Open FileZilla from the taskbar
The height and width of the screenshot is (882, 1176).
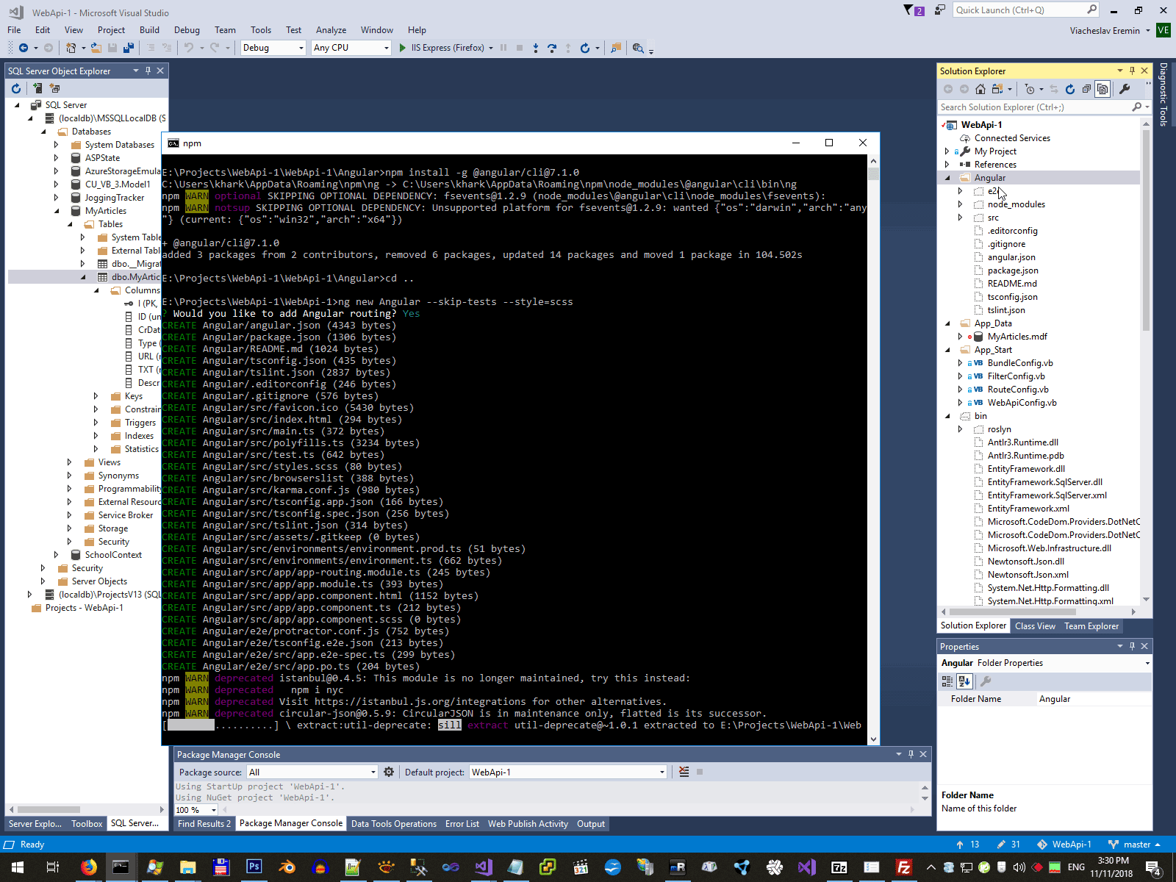pyautogui.click(x=904, y=867)
